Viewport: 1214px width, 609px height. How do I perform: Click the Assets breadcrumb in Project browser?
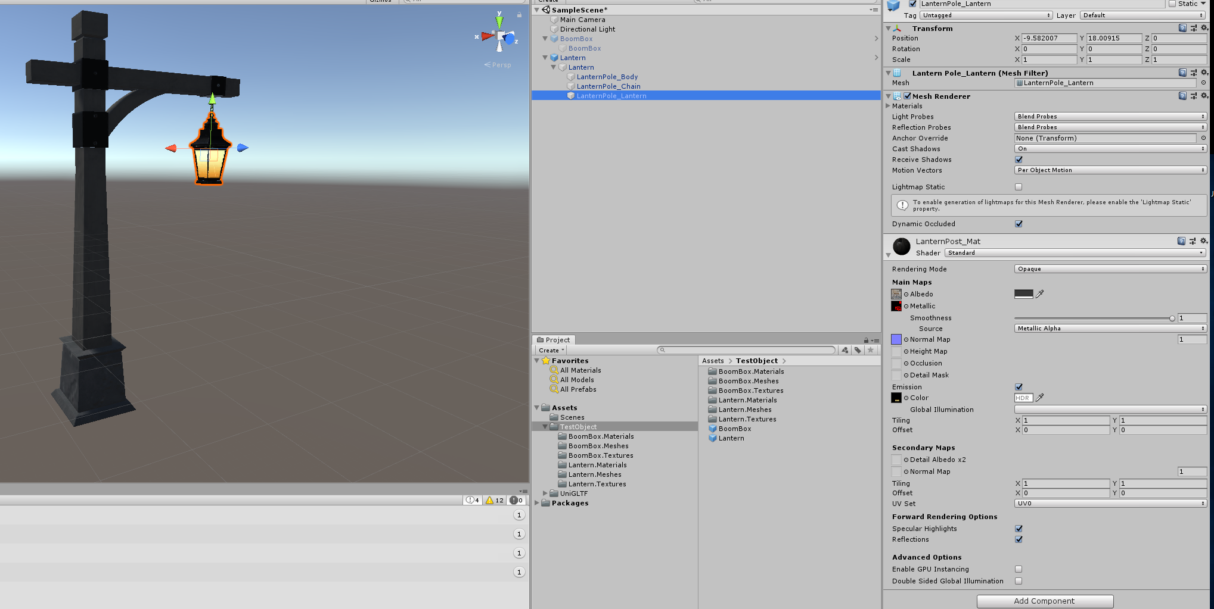[713, 360]
